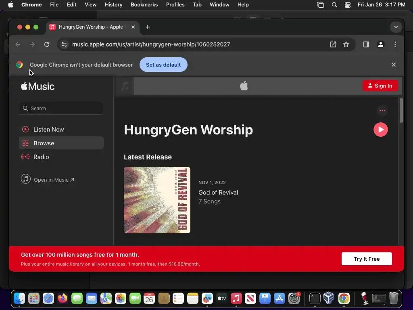Play HungryGen Worship with red play button

click(x=381, y=130)
